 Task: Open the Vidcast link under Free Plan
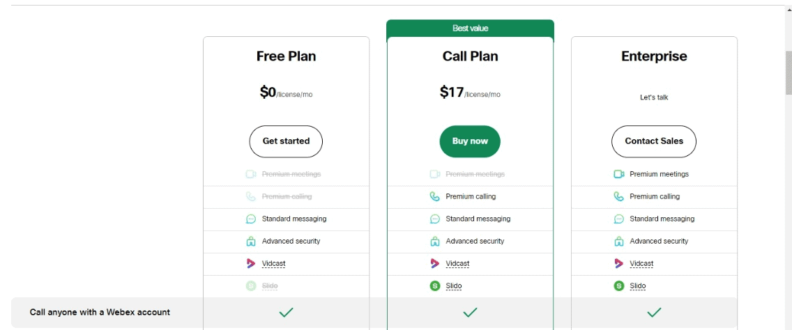coord(274,263)
